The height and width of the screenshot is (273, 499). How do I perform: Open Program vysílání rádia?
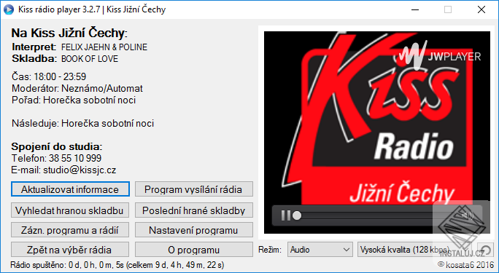pyautogui.click(x=193, y=189)
